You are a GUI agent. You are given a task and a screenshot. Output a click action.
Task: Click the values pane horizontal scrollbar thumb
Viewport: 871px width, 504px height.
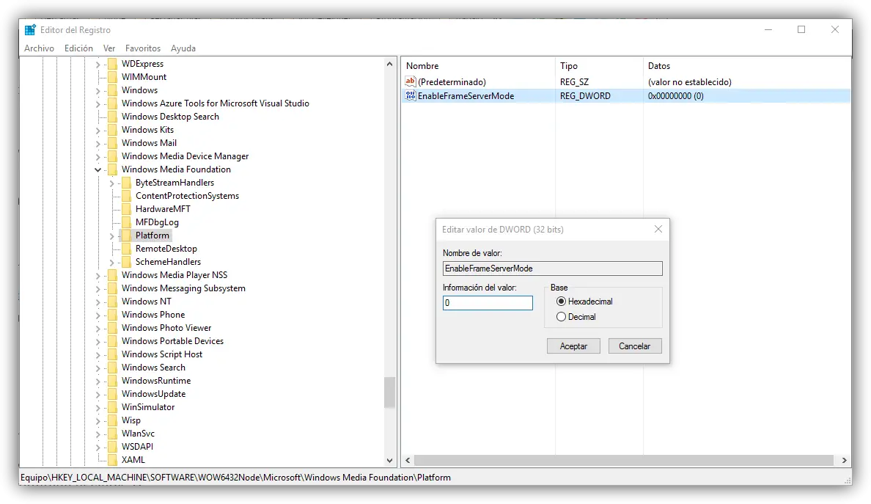[624, 460]
